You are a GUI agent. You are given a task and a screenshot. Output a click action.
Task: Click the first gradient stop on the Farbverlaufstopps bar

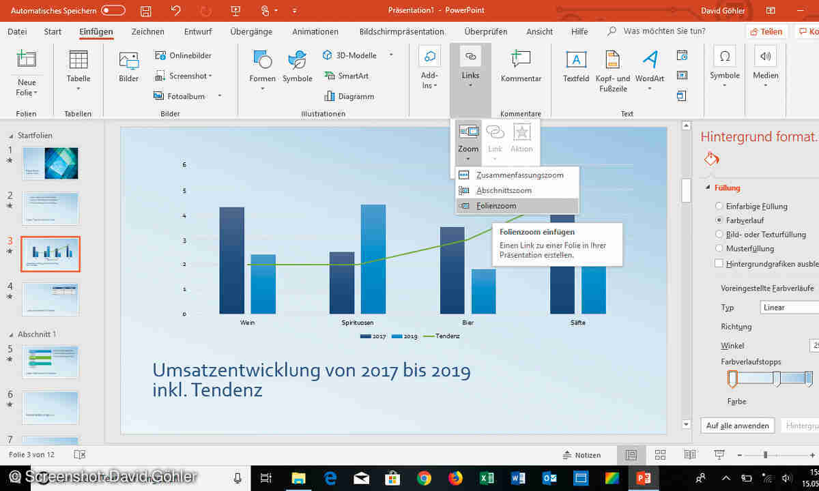(732, 378)
